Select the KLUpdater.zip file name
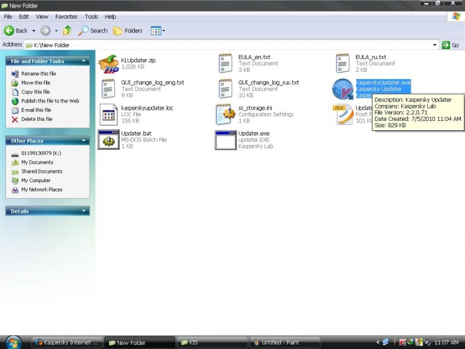The width and height of the screenshot is (465, 349). tap(138, 60)
